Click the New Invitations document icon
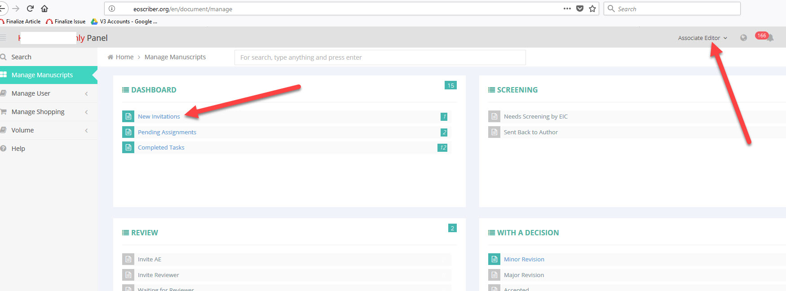This screenshot has height=291, width=786. 128,116
